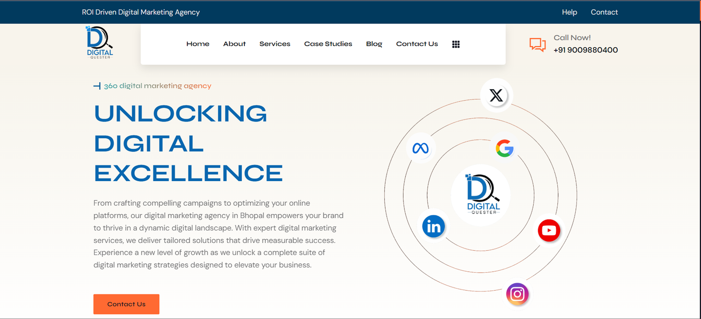Click the phone number +91 9009880400
This screenshot has width=701, height=319.
[x=585, y=50]
